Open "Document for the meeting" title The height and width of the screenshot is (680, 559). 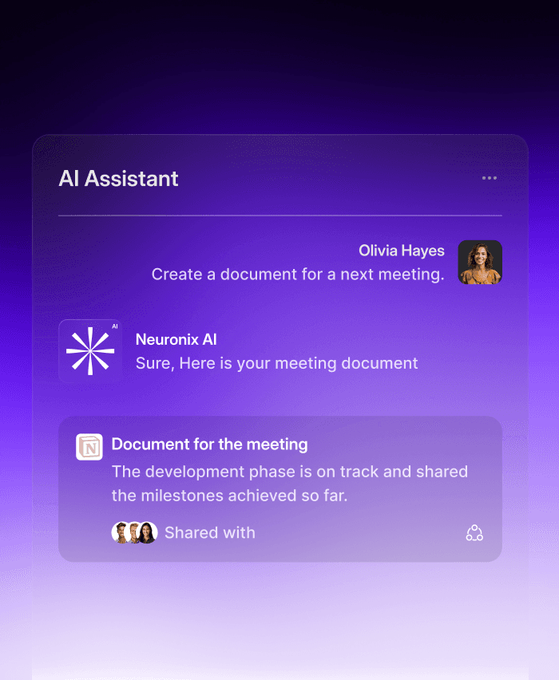[209, 444]
